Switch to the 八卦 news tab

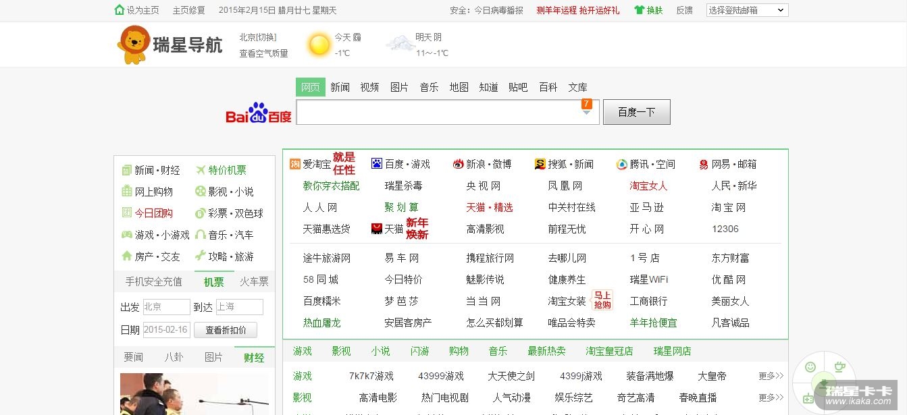tap(174, 357)
